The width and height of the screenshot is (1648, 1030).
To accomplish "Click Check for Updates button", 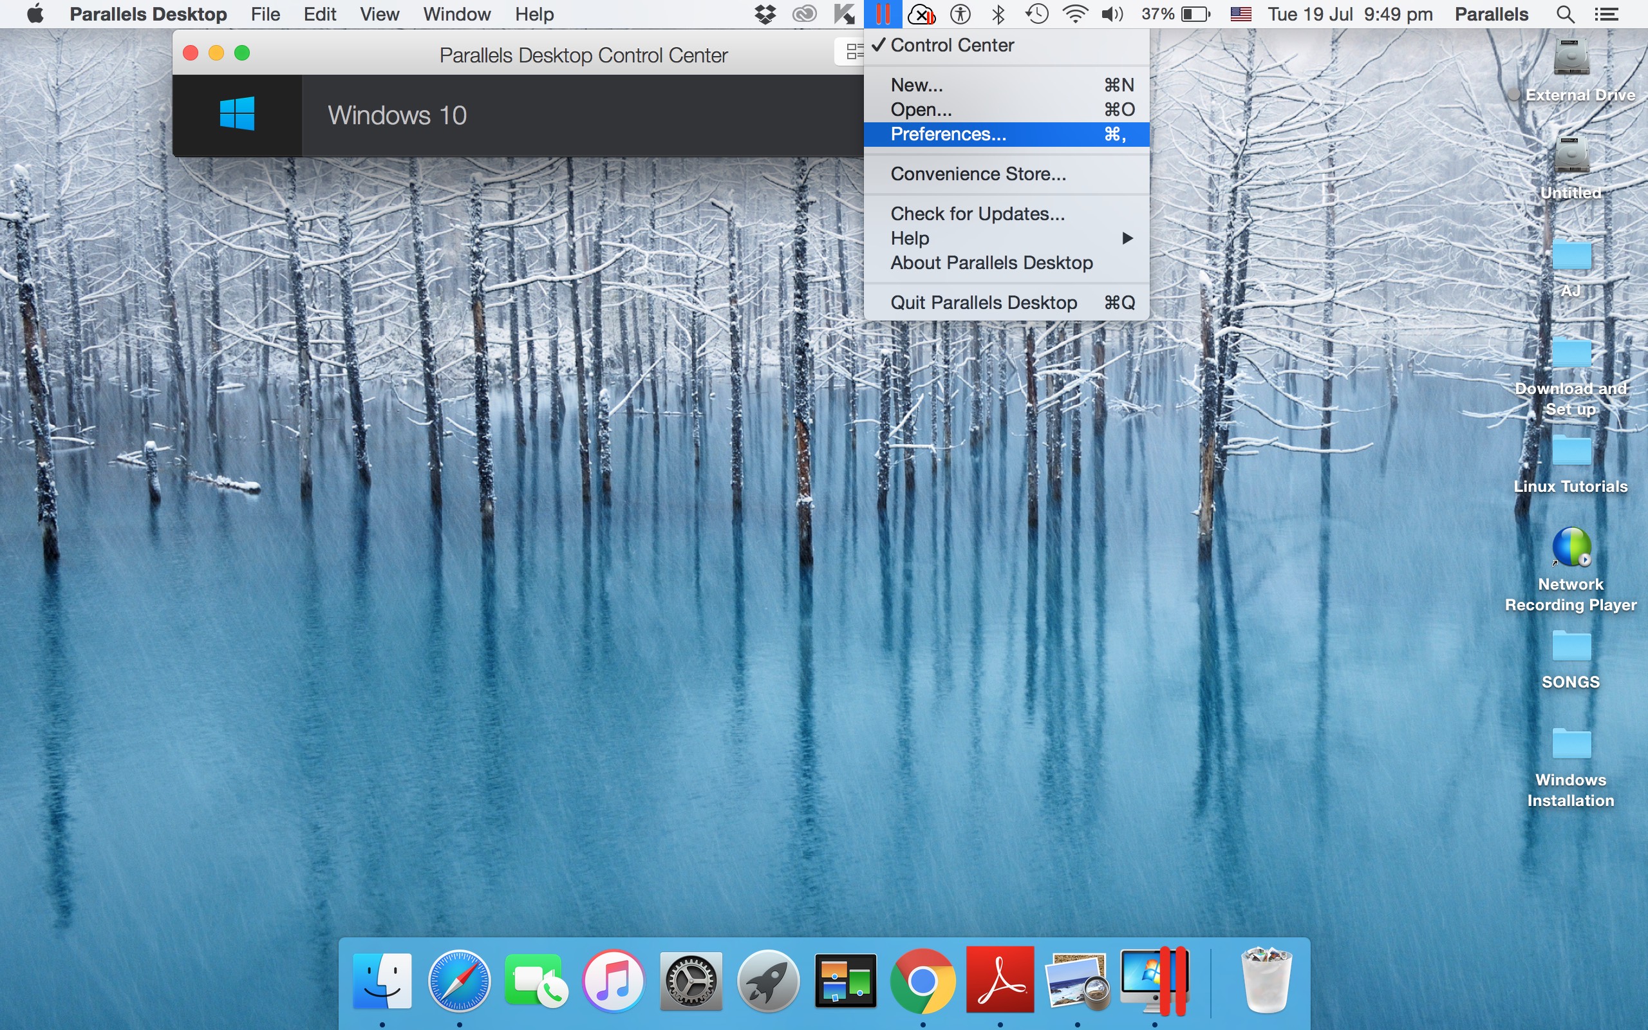I will coord(977,214).
